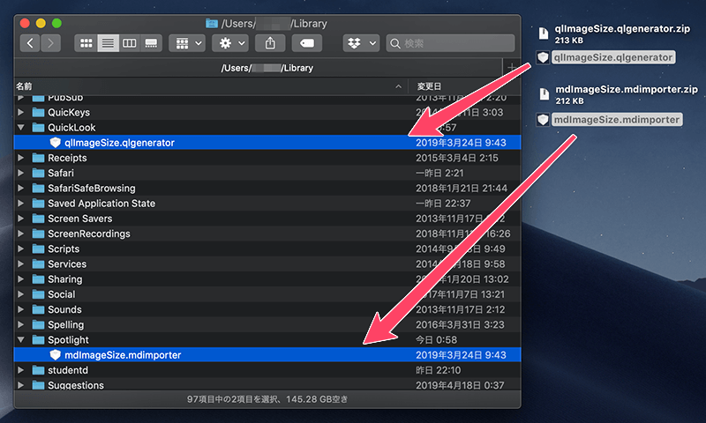Sort by 変更日 column header
The image size is (706, 423).
464,86
